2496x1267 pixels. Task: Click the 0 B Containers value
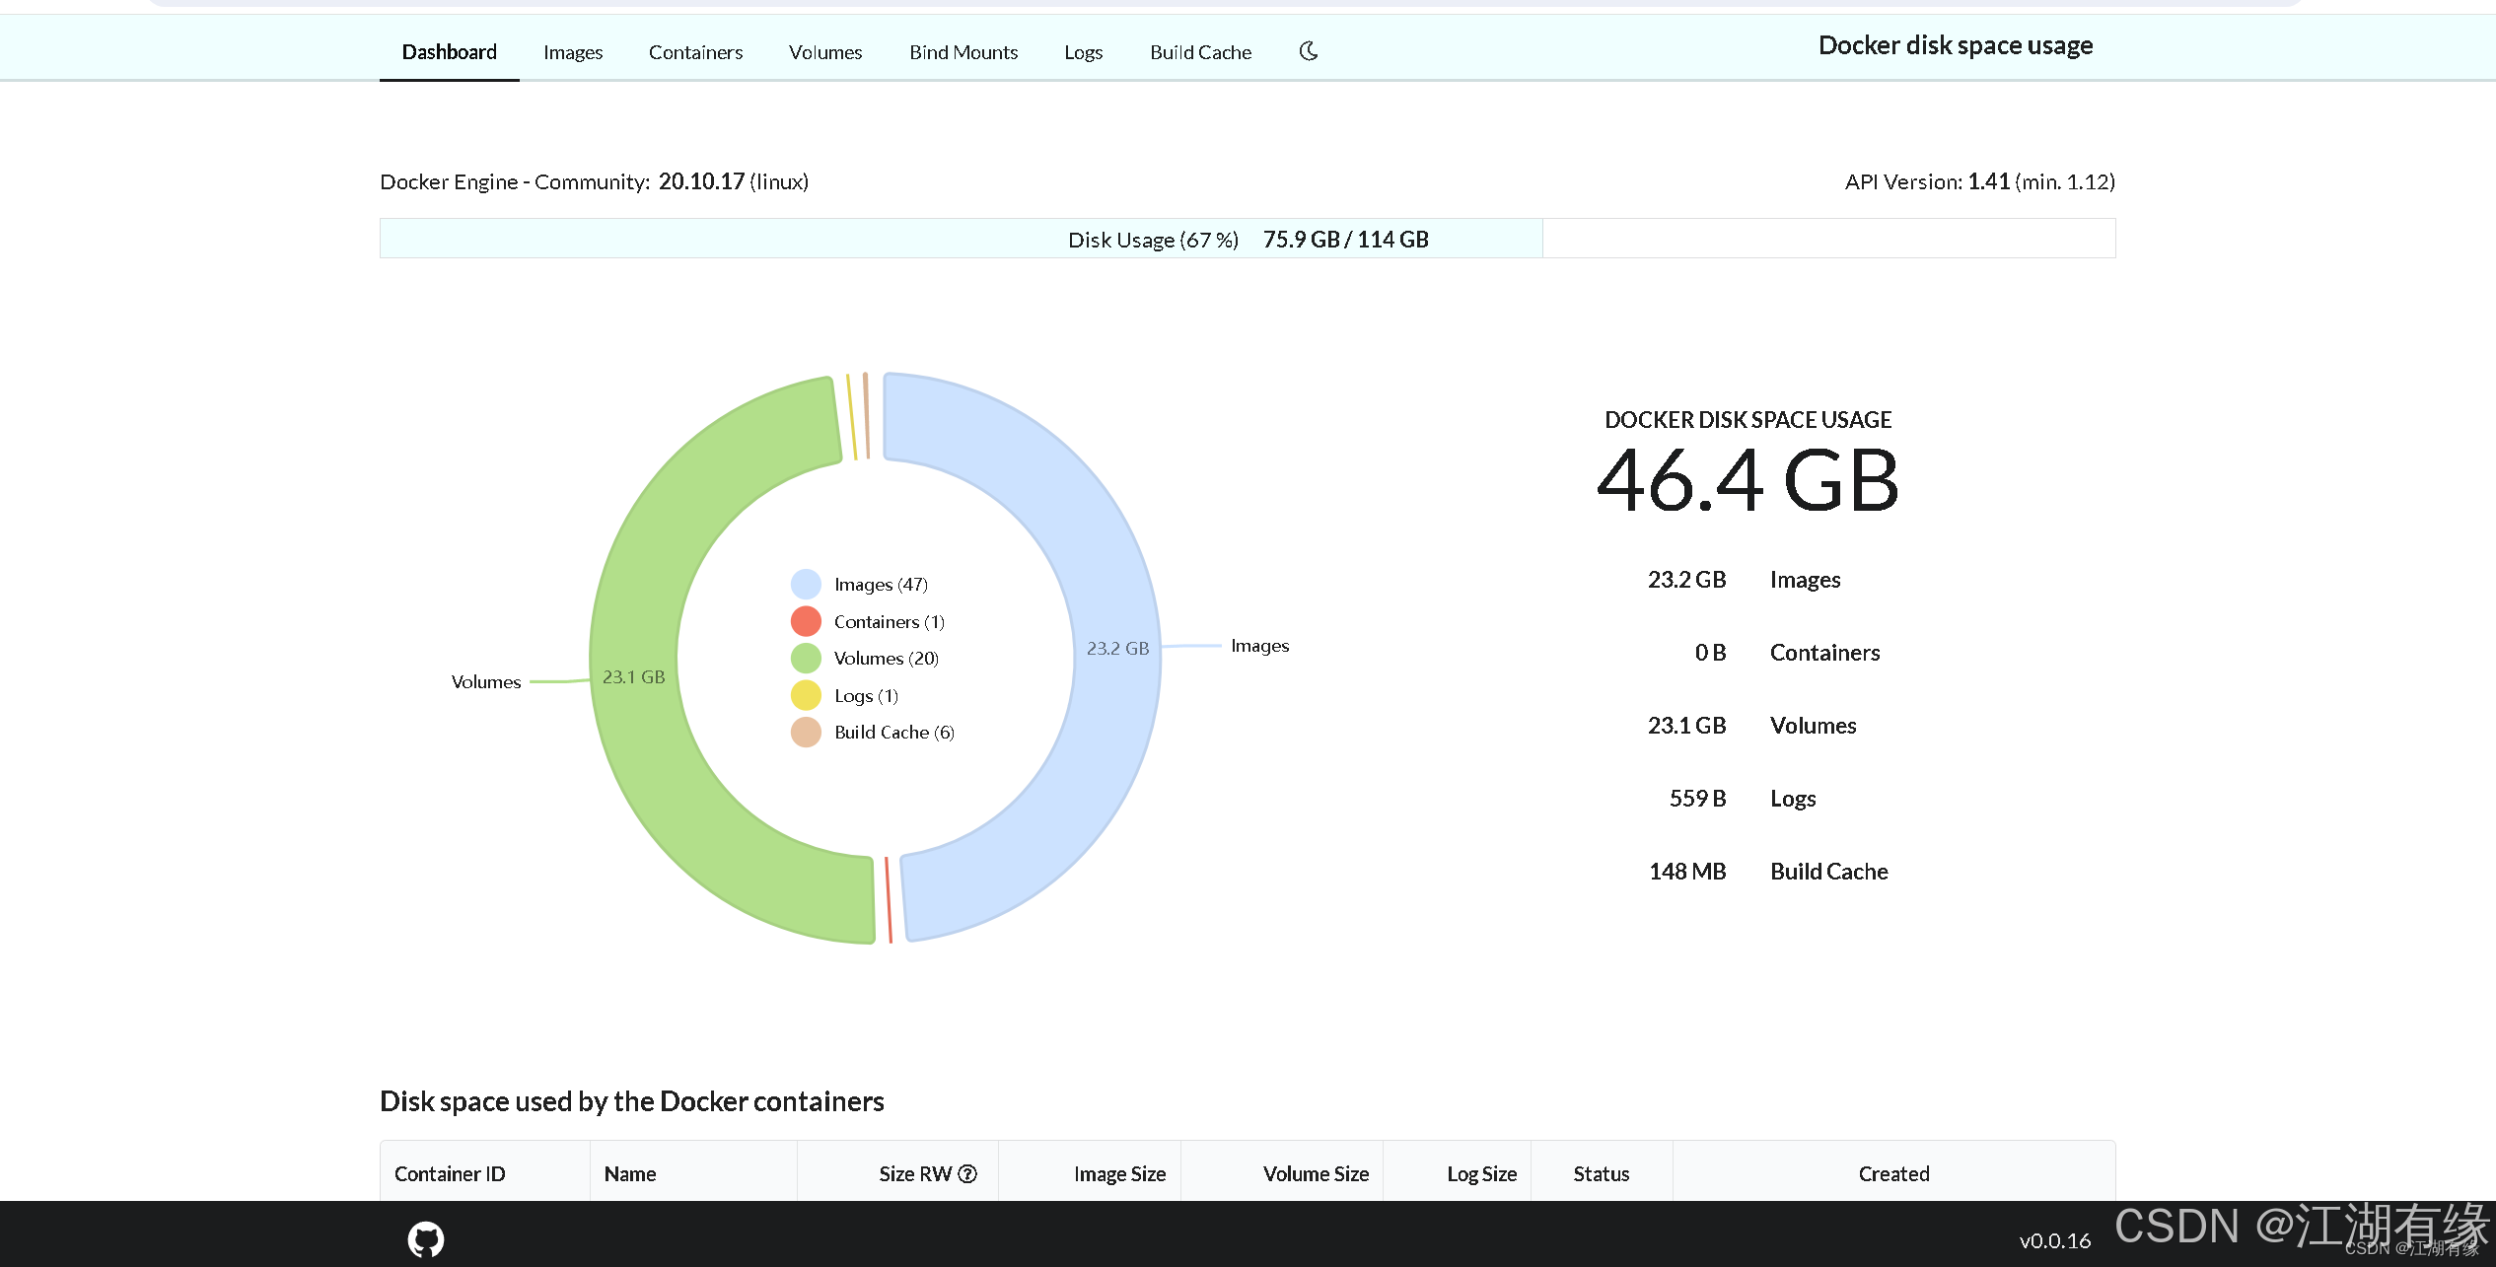[x=1710, y=653]
